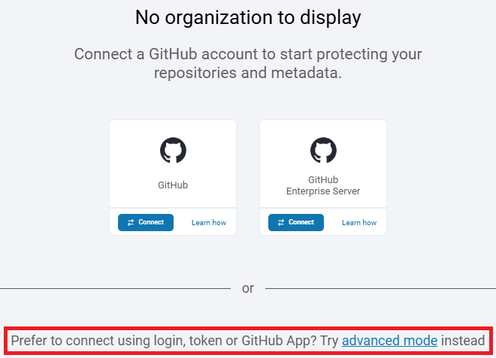Connect a GitHub Enterprise Server account

296,223
